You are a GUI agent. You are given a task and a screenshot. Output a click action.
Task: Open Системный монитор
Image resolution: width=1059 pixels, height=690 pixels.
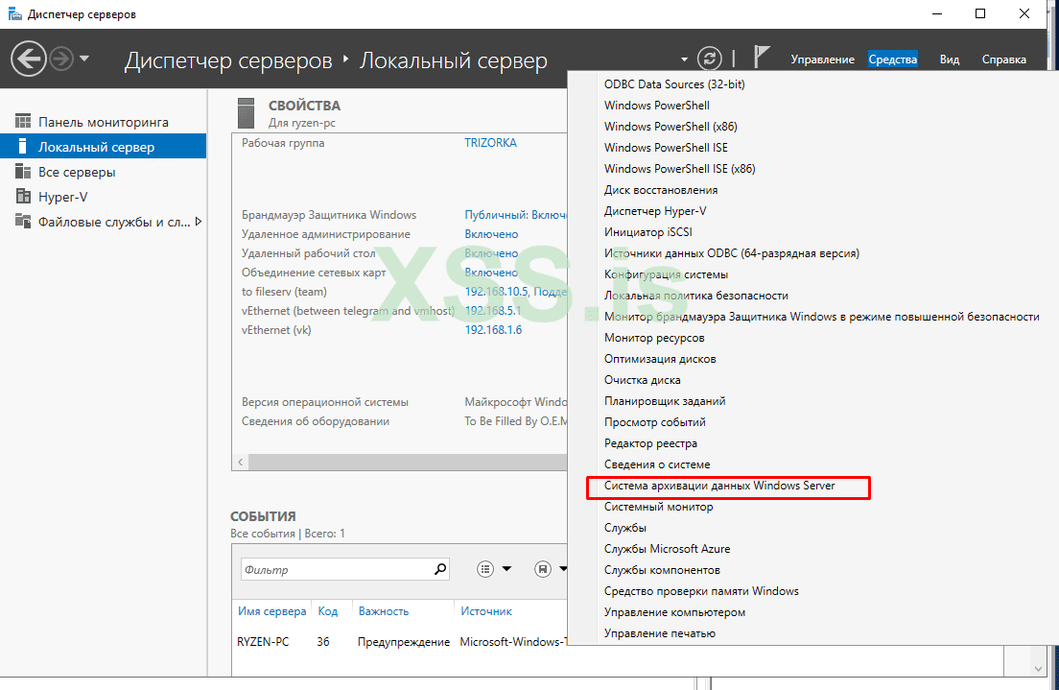click(x=658, y=507)
